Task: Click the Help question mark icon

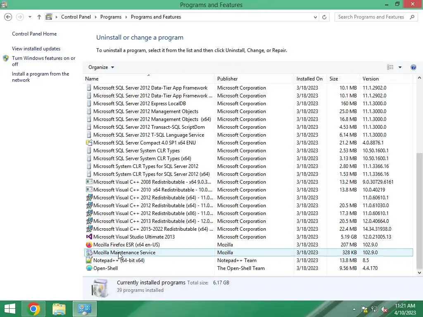Action: [x=413, y=67]
